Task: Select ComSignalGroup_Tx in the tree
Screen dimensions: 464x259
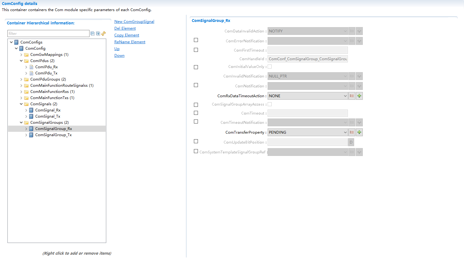Action: (53, 135)
